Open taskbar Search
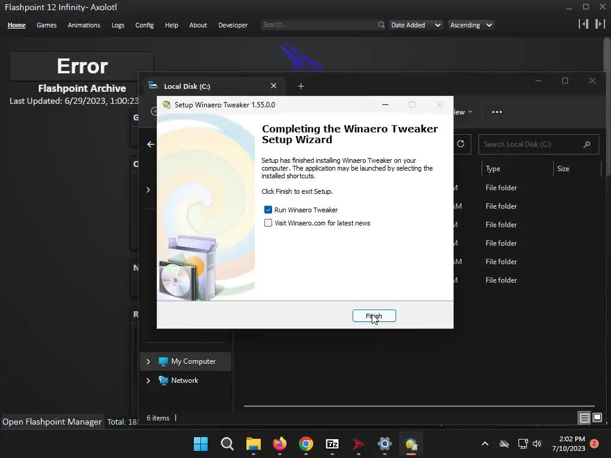Image resolution: width=611 pixels, height=458 pixels. (x=227, y=444)
